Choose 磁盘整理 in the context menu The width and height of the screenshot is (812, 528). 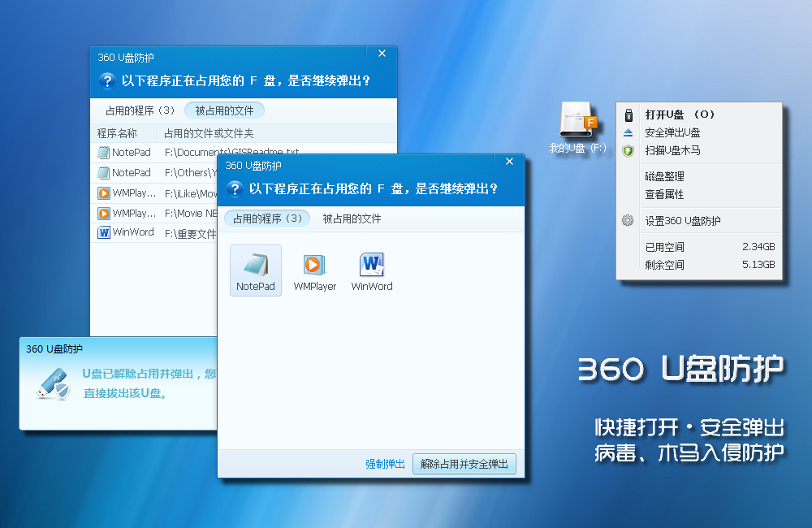(x=664, y=176)
